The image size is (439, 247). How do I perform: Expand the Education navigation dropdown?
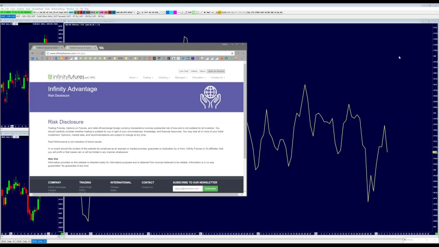(199, 78)
